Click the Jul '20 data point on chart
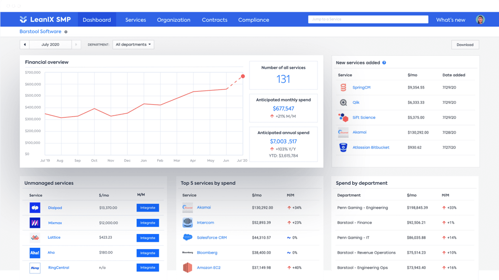Viewport: 499px width, 280px height. 243,76
